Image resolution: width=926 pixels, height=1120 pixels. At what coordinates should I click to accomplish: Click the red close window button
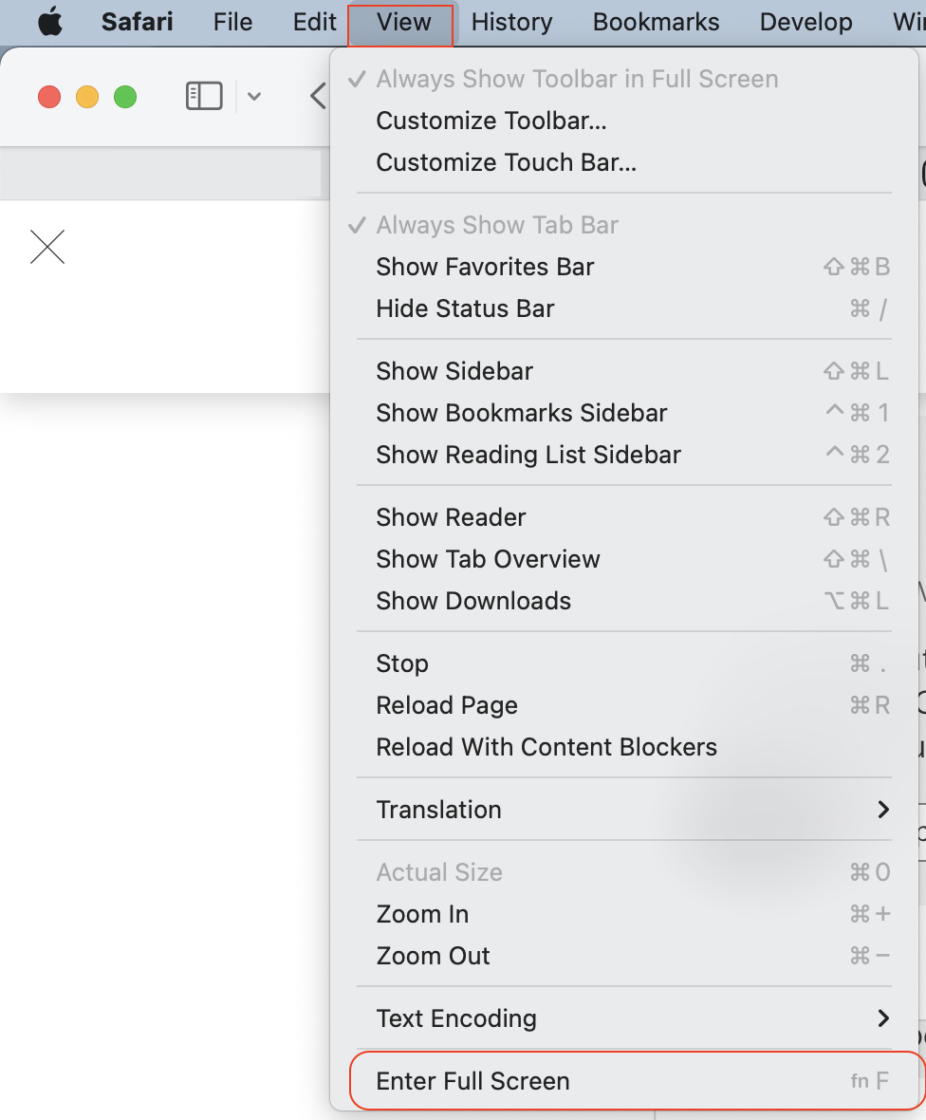click(49, 97)
